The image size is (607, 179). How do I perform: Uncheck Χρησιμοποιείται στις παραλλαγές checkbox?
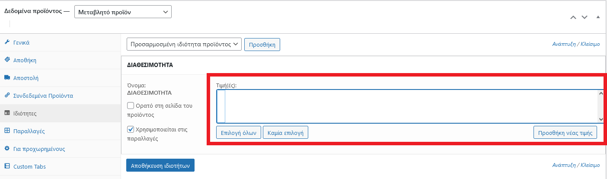[131, 129]
